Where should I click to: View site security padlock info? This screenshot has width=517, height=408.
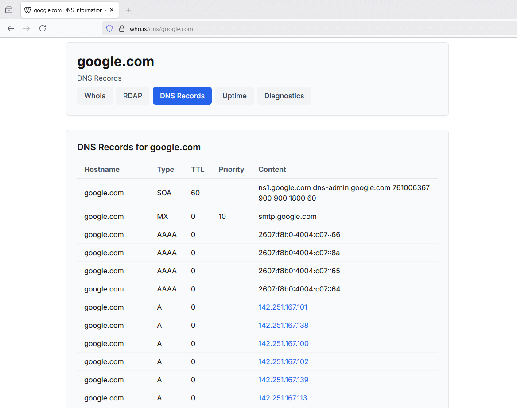pos(122,29)
